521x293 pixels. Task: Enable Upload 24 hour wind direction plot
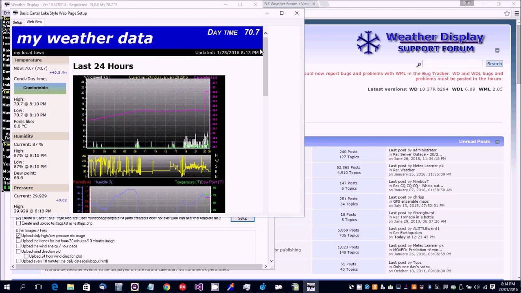[x=26, y=256]
